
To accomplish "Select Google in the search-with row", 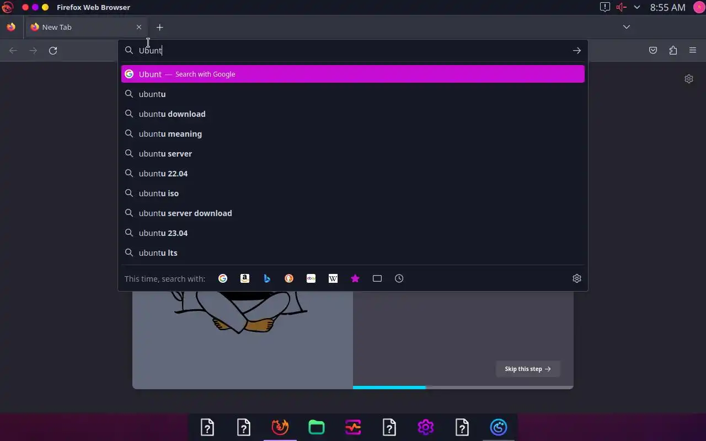I will pyautogui.click(x=223, y=278).
